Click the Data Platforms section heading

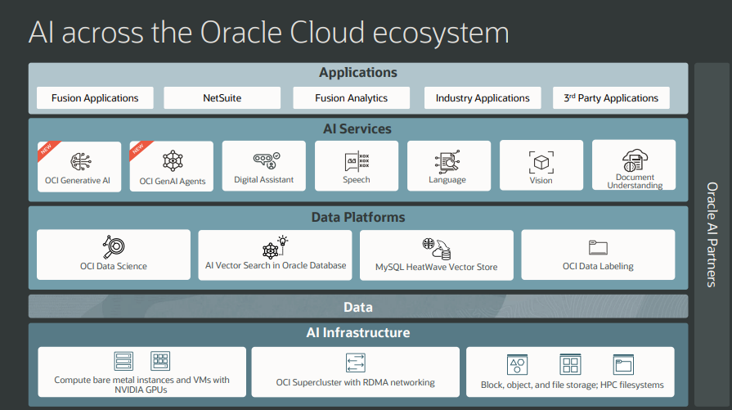coord(358,217)
